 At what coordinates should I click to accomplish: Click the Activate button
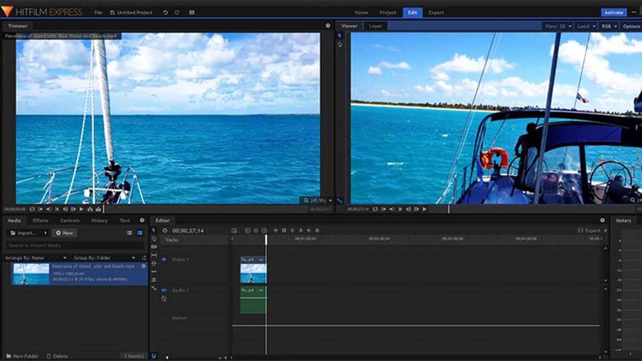coord(614,13)
